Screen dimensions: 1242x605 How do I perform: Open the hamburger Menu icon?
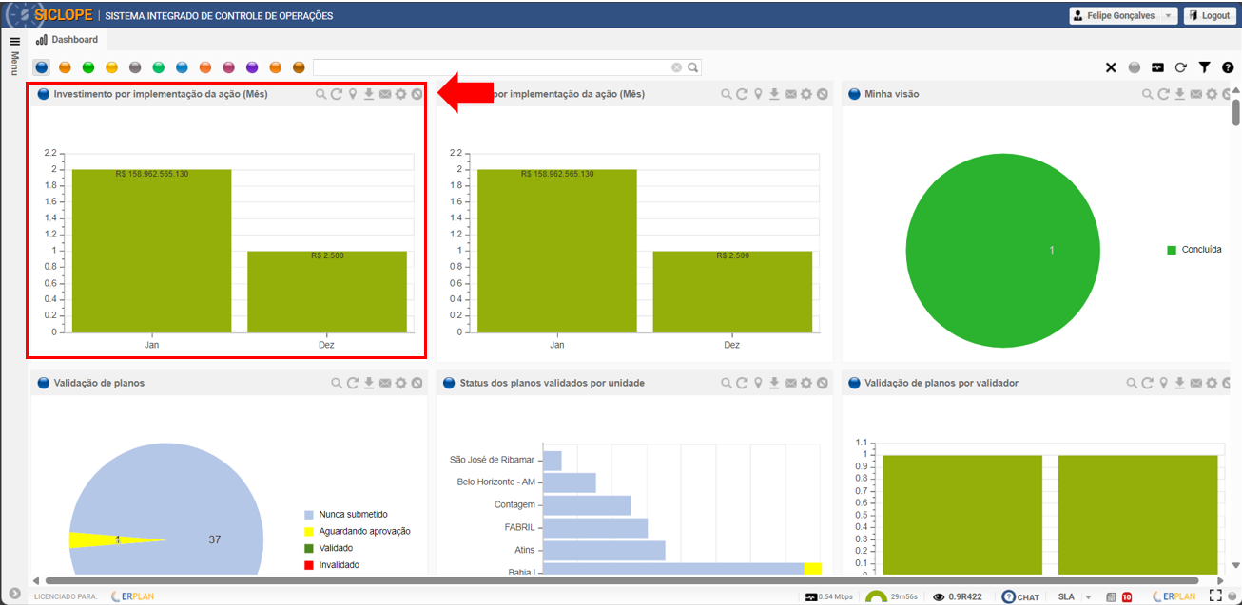pos(14,42)
